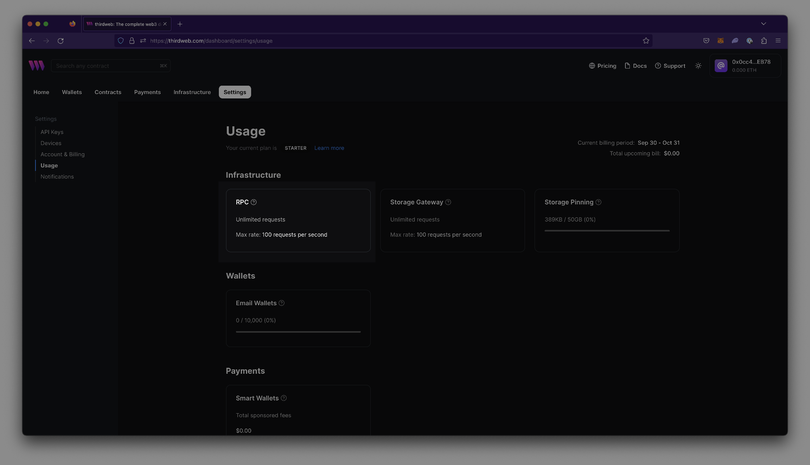810x465 pixels.
Task: Open the 1Password extension icon
Action: click(750, 41)
